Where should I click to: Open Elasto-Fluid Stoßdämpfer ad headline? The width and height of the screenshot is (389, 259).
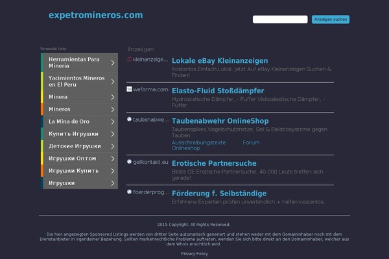pos(218,91)
